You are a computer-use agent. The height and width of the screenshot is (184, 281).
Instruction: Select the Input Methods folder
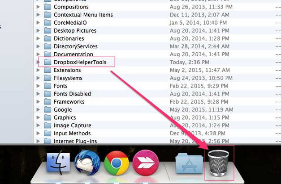72,134
